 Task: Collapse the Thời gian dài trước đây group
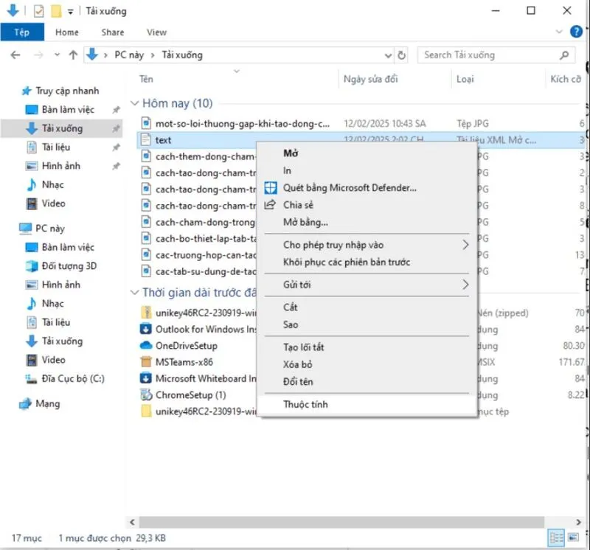(134, 292)
